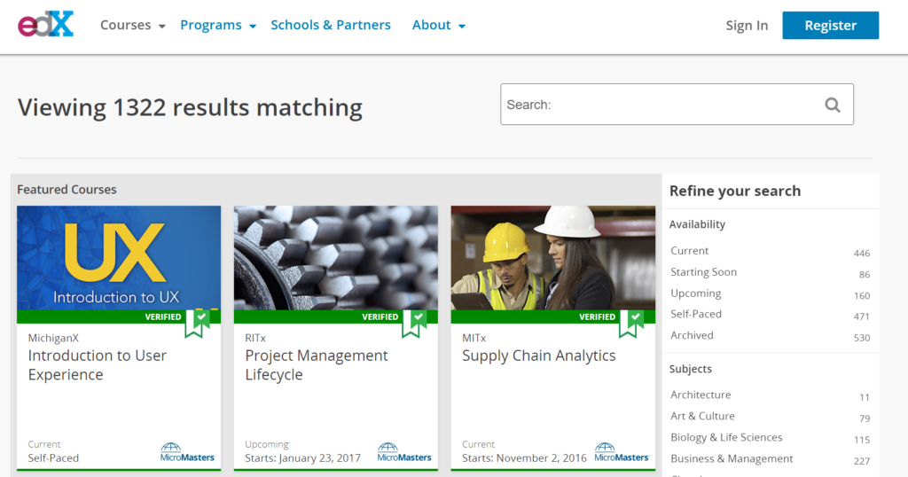This screenshot has height=477, width=908.
Task: Click MicroMasters logo on Project Management Lifecycle card
Action: (404, 452)
